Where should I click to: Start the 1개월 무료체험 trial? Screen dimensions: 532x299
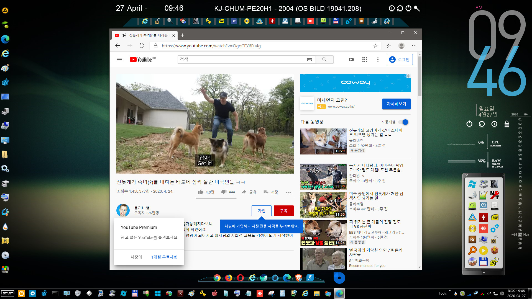coord(164,257)
